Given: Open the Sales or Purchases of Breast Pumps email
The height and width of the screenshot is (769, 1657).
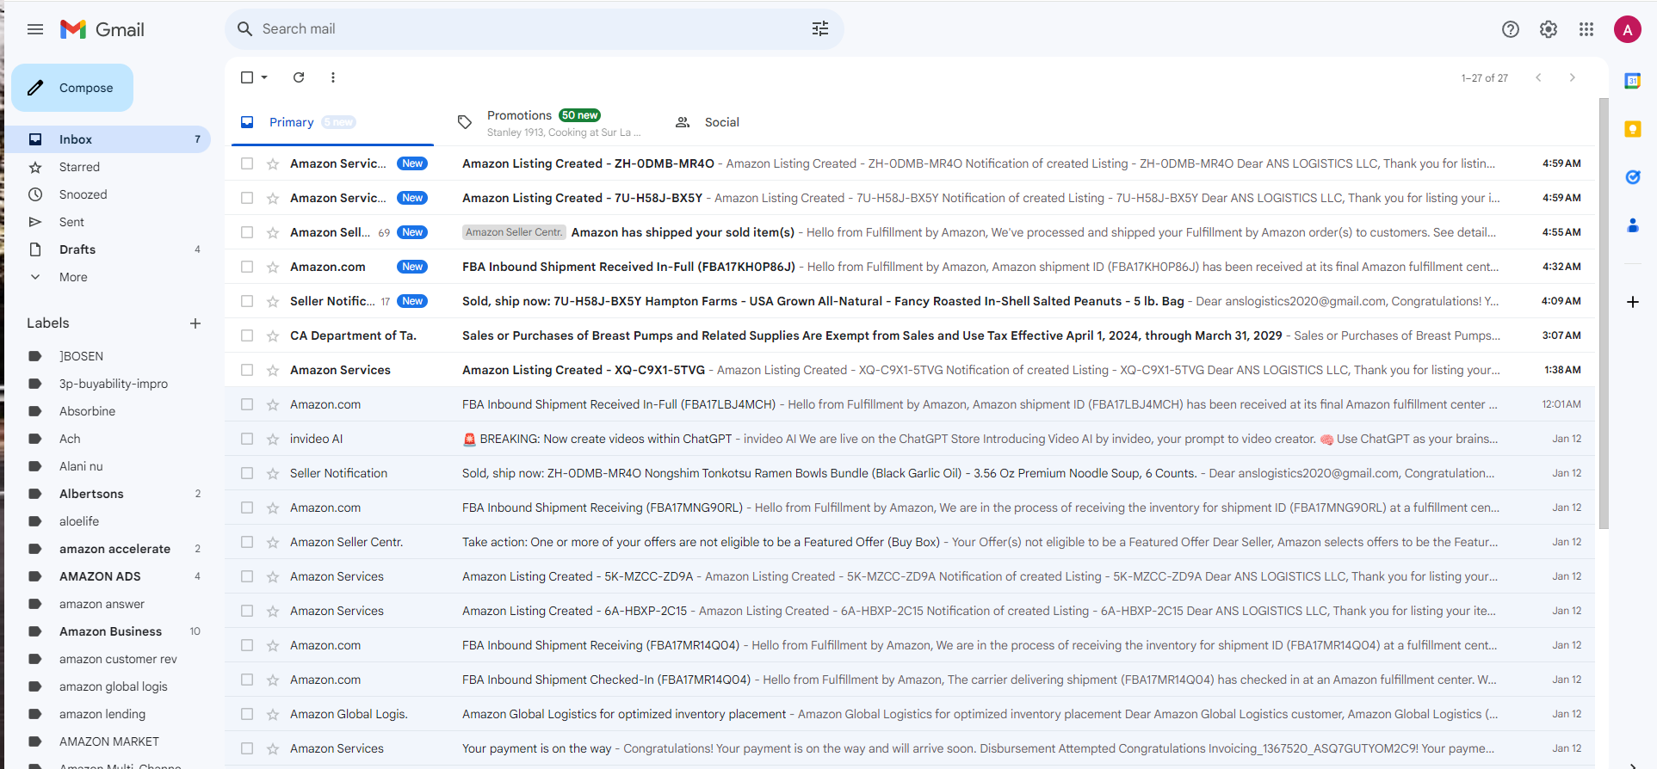Looking at the screenshot, I should [909, 335].
